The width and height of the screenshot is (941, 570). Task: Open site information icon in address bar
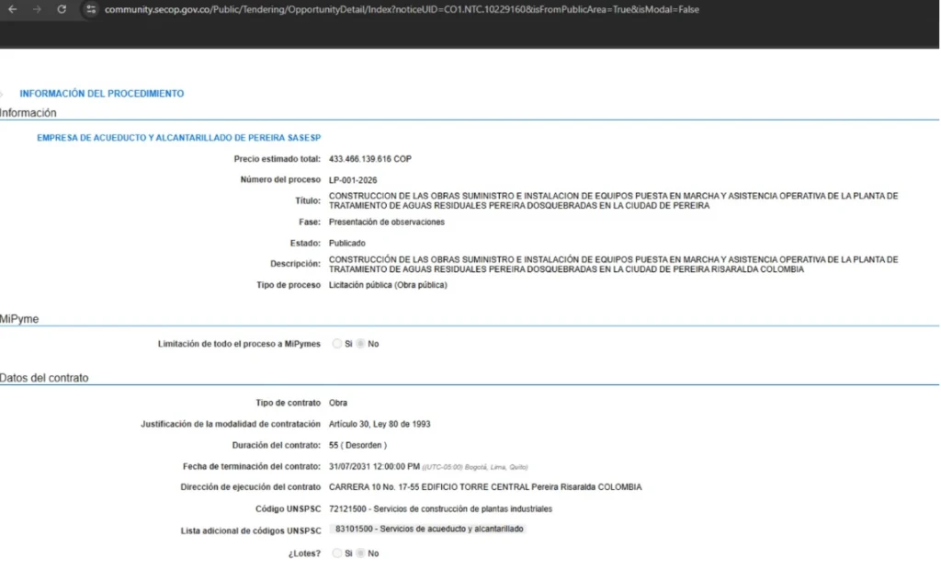[x=90, y=9]
